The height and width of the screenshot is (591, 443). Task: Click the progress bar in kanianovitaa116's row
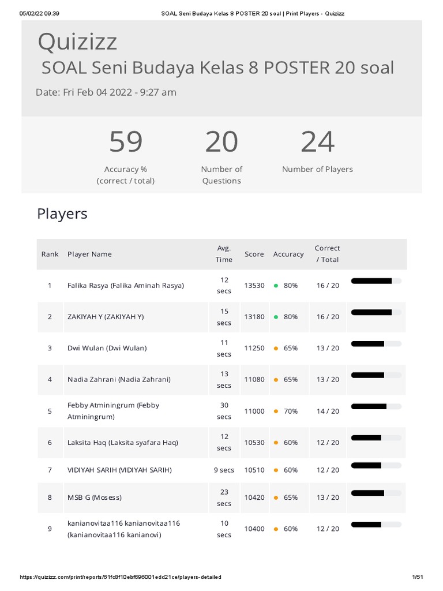tap(376, 525)
